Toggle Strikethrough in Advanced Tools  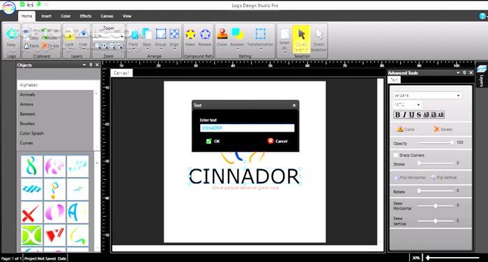(419, 115)
